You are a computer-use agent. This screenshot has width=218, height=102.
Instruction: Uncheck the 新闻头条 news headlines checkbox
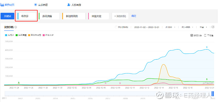[192, 35]
